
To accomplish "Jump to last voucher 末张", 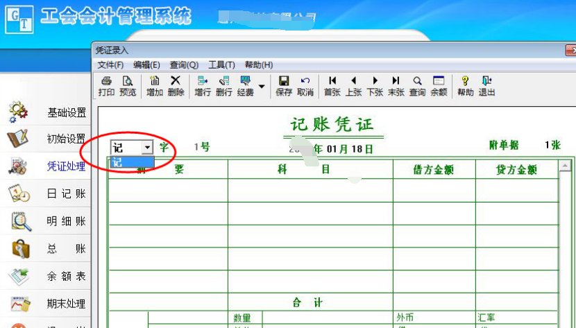I will tap(396, 86).
